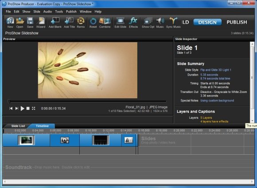Click the preview playback seek bar

click(88, 101)
